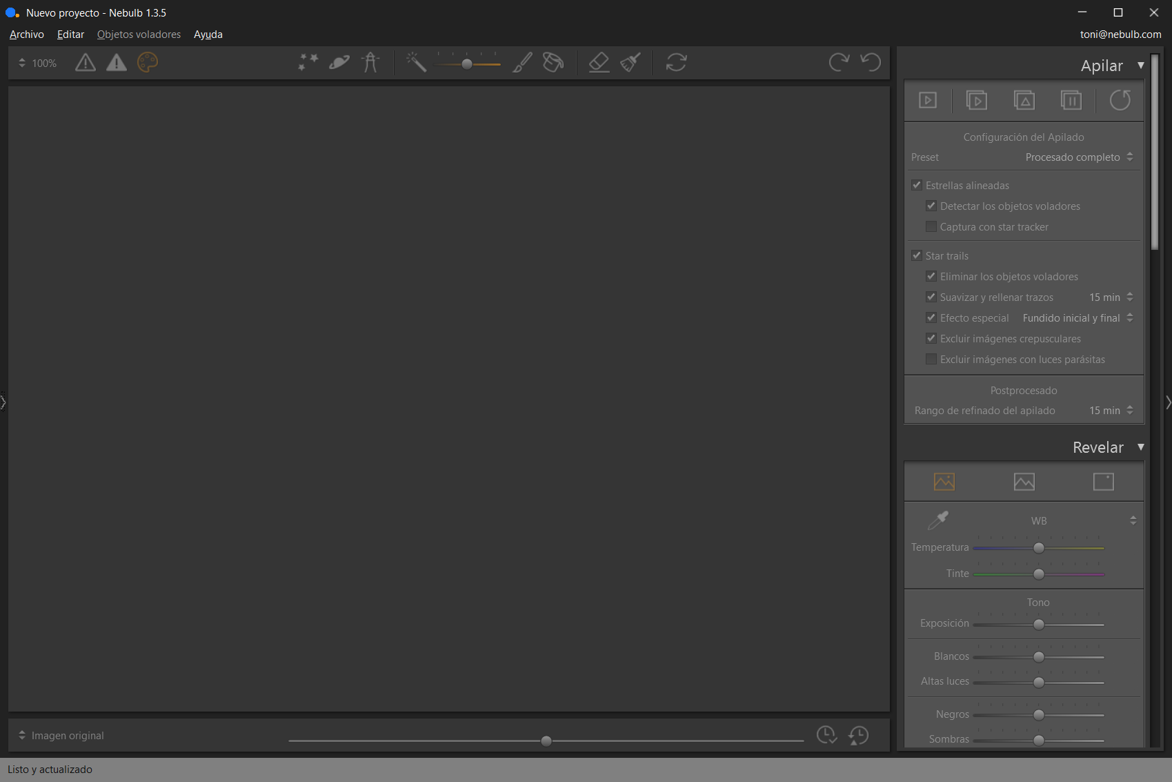The image size is (1172, 782).
Task: Click the clock with checkmark icon
Action: pyautogui.click(x=826, y=735)
